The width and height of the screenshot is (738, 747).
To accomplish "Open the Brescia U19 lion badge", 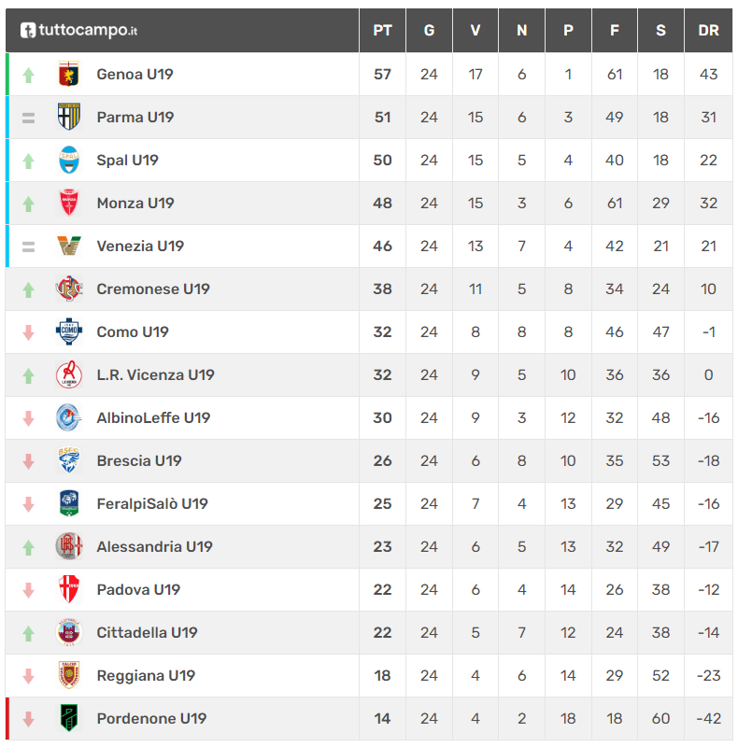I will click(x=68, y=460).
